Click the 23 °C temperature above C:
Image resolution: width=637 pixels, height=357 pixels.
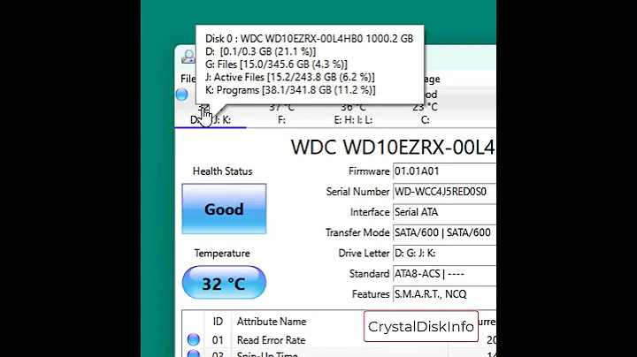click(425, 108)
